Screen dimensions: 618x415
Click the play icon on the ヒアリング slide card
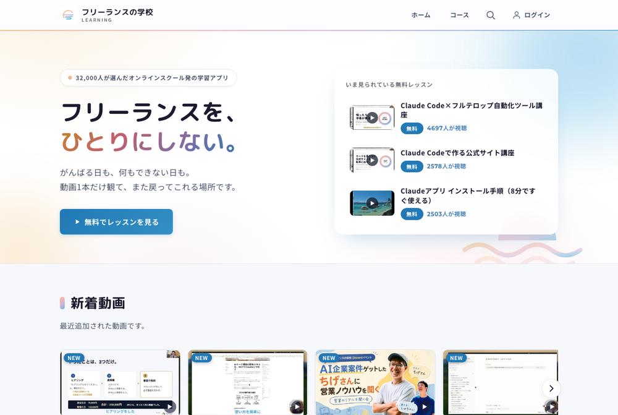170,406
